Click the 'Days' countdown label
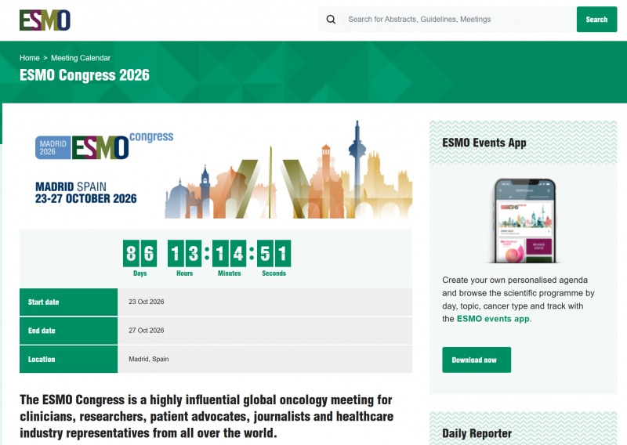Viewport: 627px width, 445px height. click(x=140, y=273)
